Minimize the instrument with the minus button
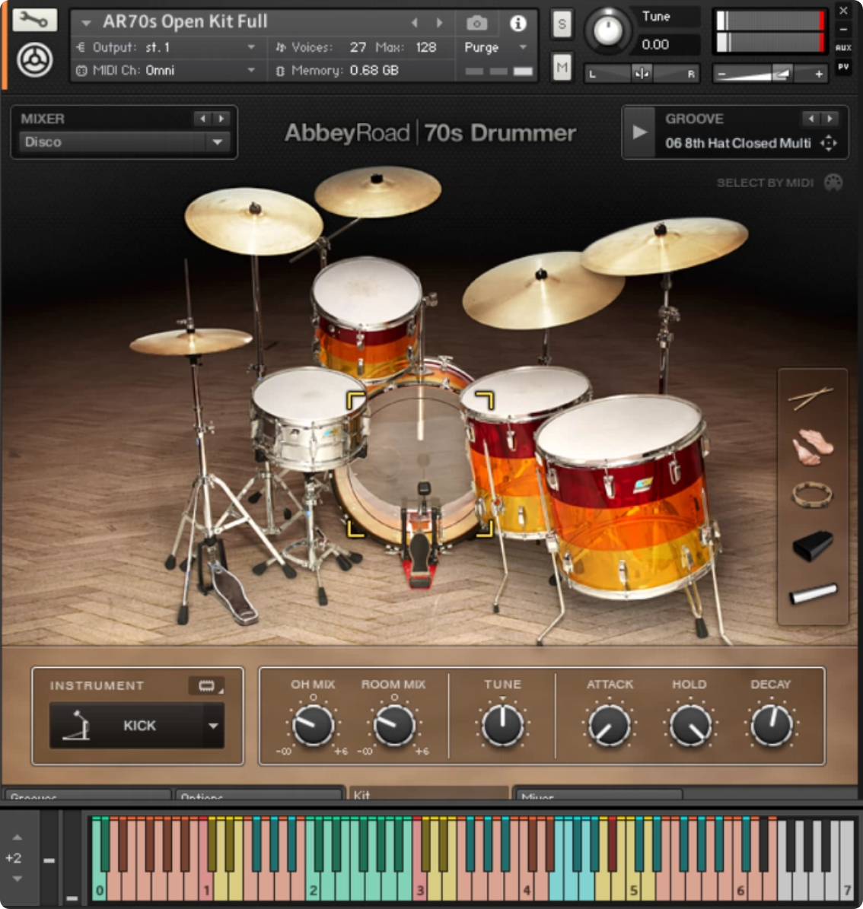This screenshot has width=863, height=909. [x=843, y=29]
